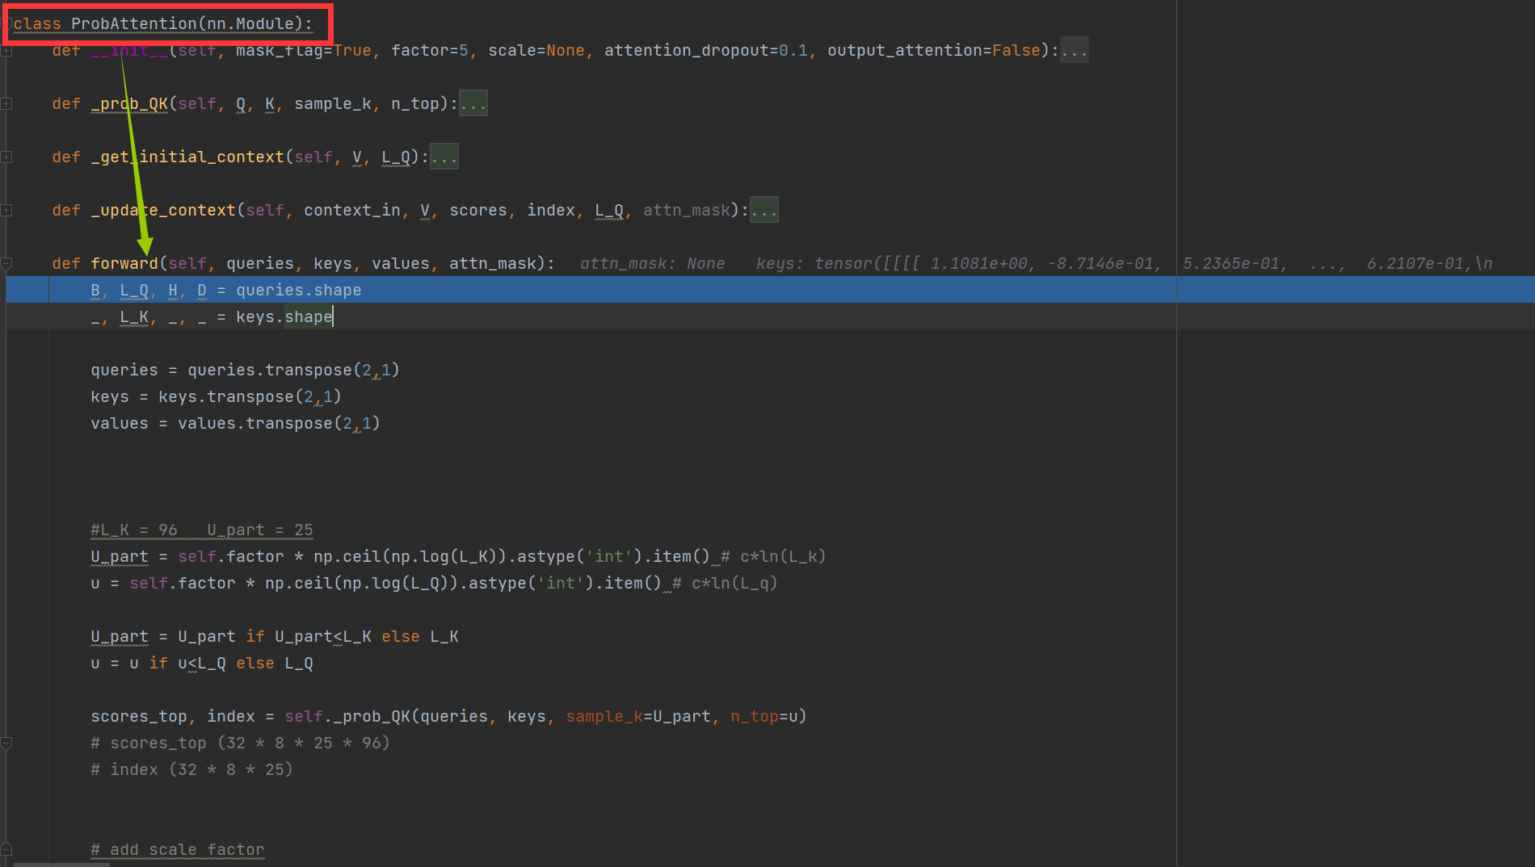This screenshot has width=1535, height=867.
Task: Click the U_part variable assignment
Action: (119, 556)
